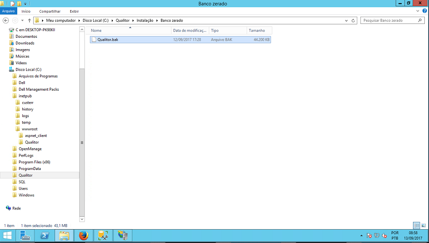Open File Explorer taskbar icon
Viewport: 429px width, 243px height.
click(x=64, y=235)
